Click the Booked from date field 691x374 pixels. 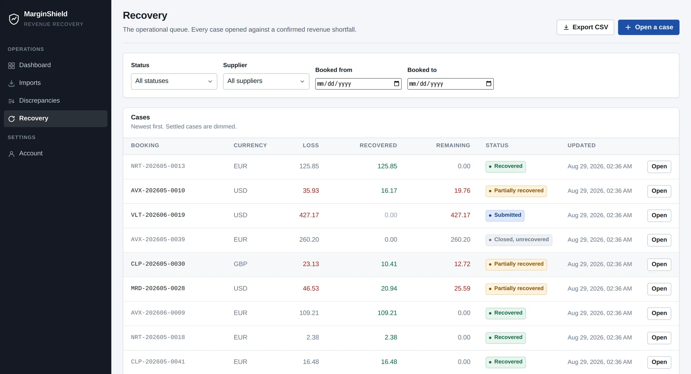point(358,84)
